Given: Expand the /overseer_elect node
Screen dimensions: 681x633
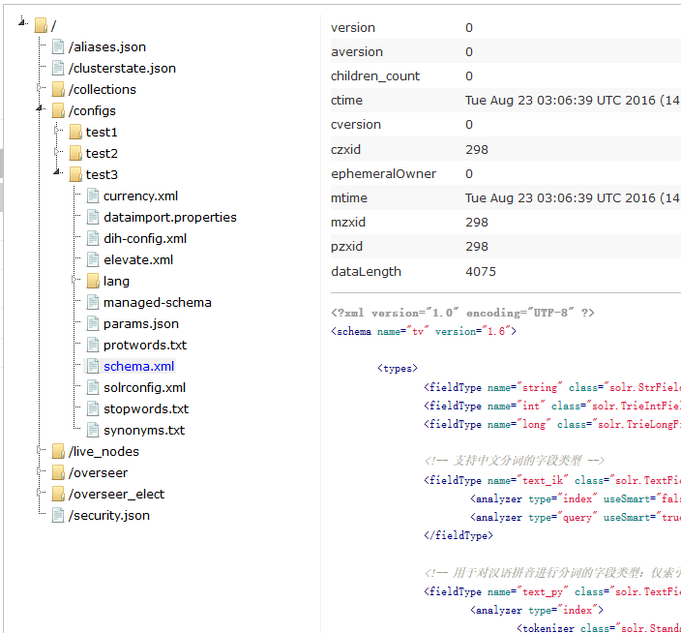Looking at the screenshot, I should (41, 494).
